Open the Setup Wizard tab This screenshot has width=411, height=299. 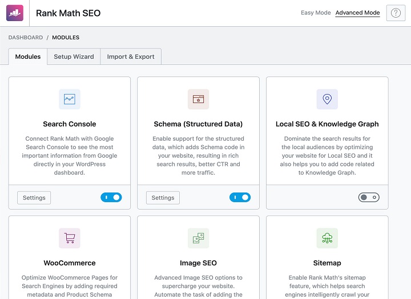coord(74,57)
